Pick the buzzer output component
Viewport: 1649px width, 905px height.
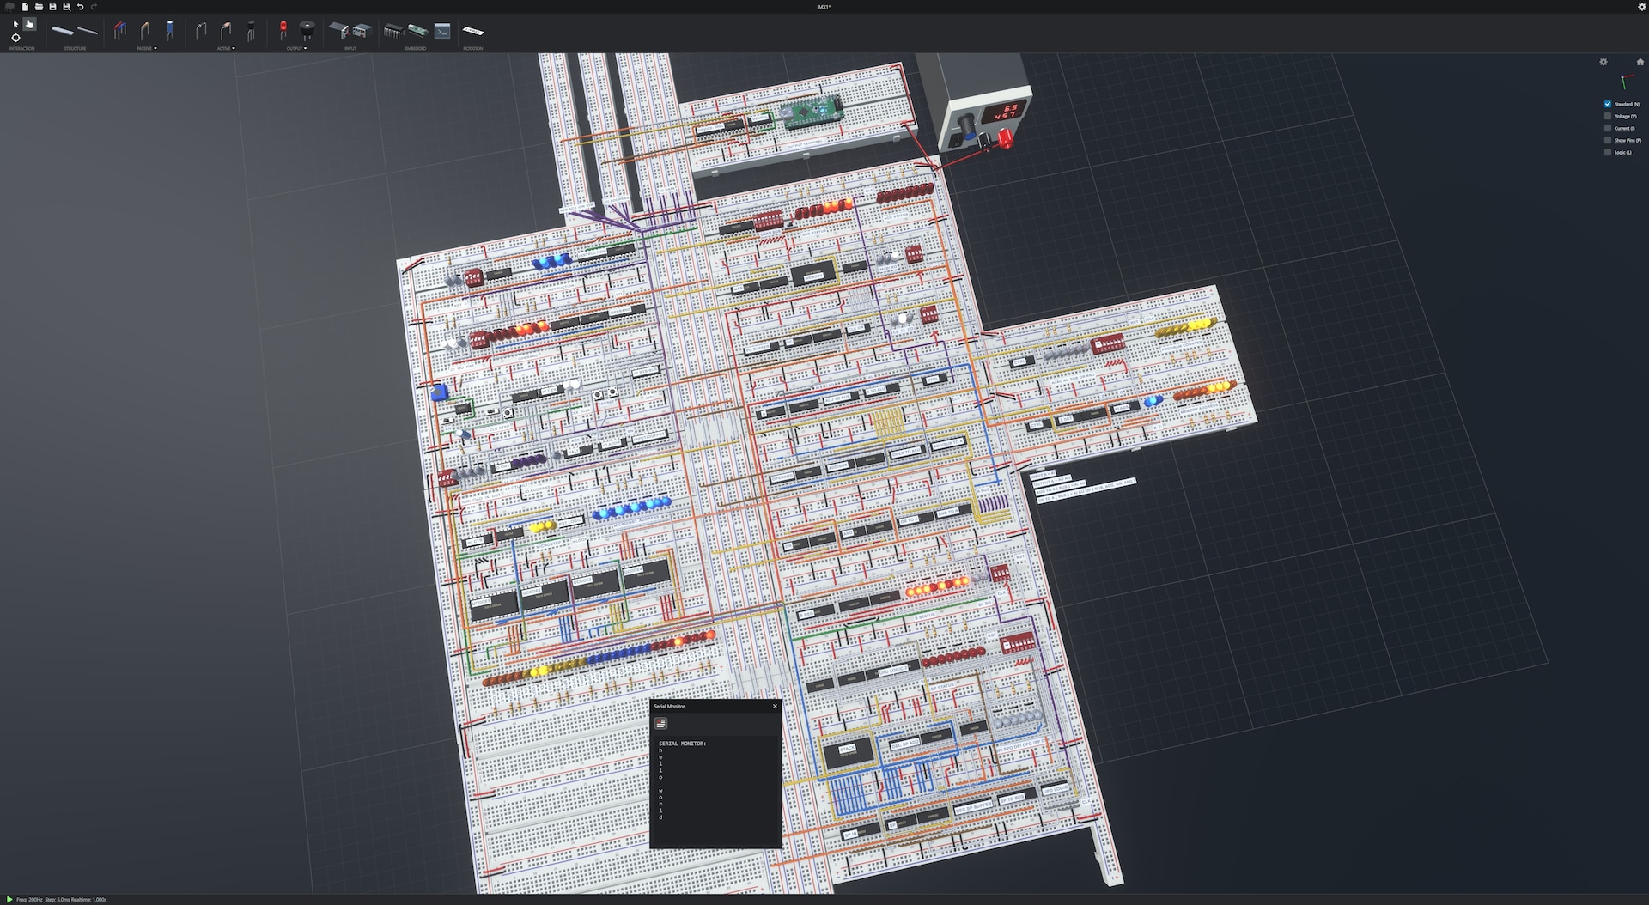click(307, 31)
